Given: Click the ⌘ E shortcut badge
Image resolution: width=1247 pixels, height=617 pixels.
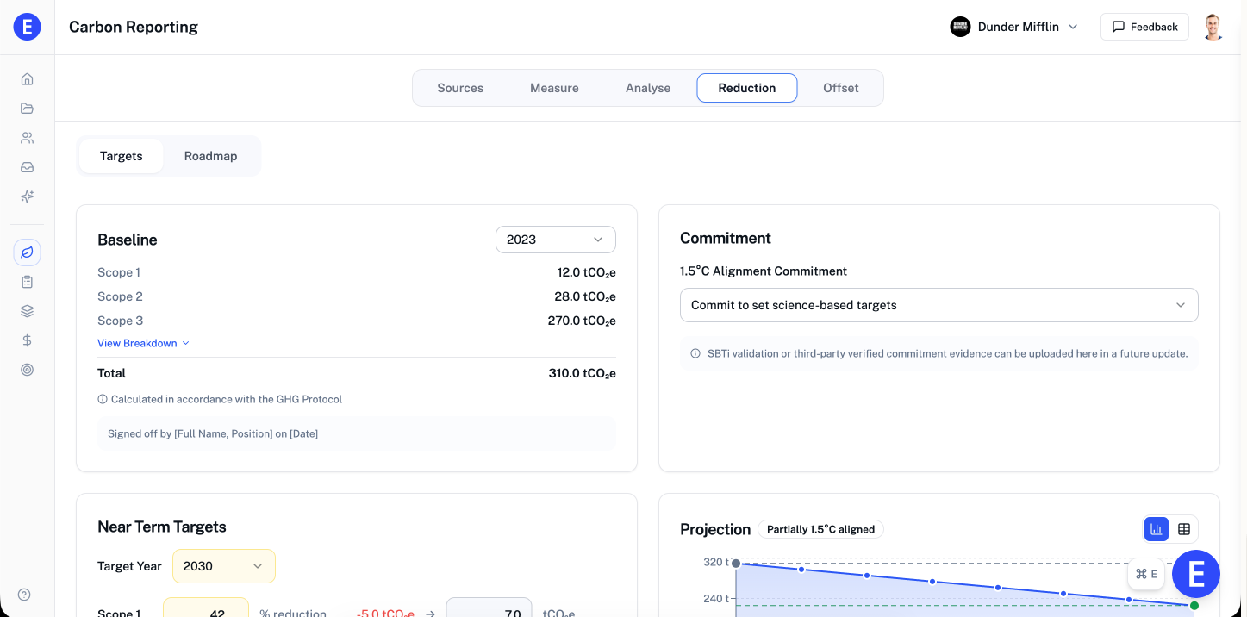Looking at the screenshot, I should (1146, 574).
